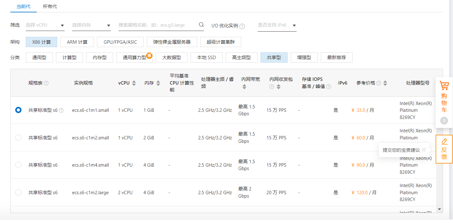Select the ecs.s6-c1m2.large radio button
Screen dimensions: 453x223
[18, 192]
